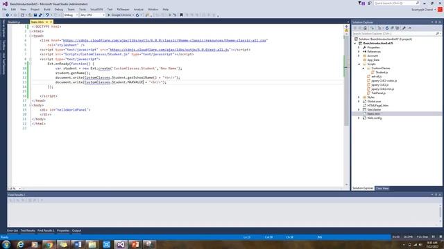
Task: Collapse the CustomClasses folder
Action: 364,68
